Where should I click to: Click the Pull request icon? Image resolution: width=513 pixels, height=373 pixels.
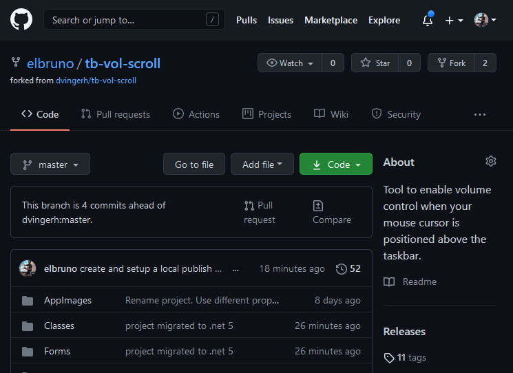[x=249, y=205]
